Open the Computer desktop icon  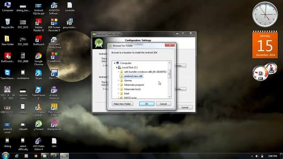pos(8,7)
